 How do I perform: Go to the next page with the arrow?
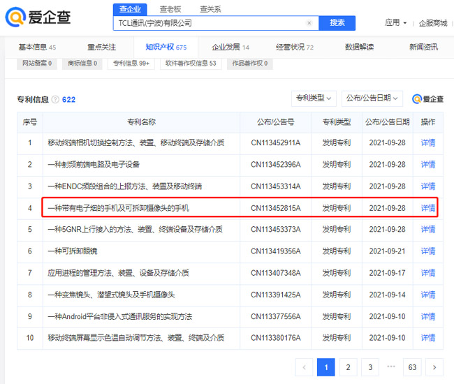[x=434, y=367]
